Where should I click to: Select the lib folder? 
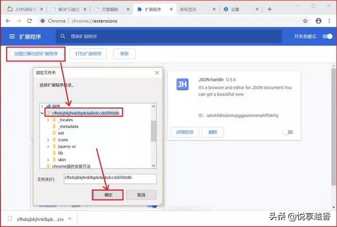tap(61, 153)
